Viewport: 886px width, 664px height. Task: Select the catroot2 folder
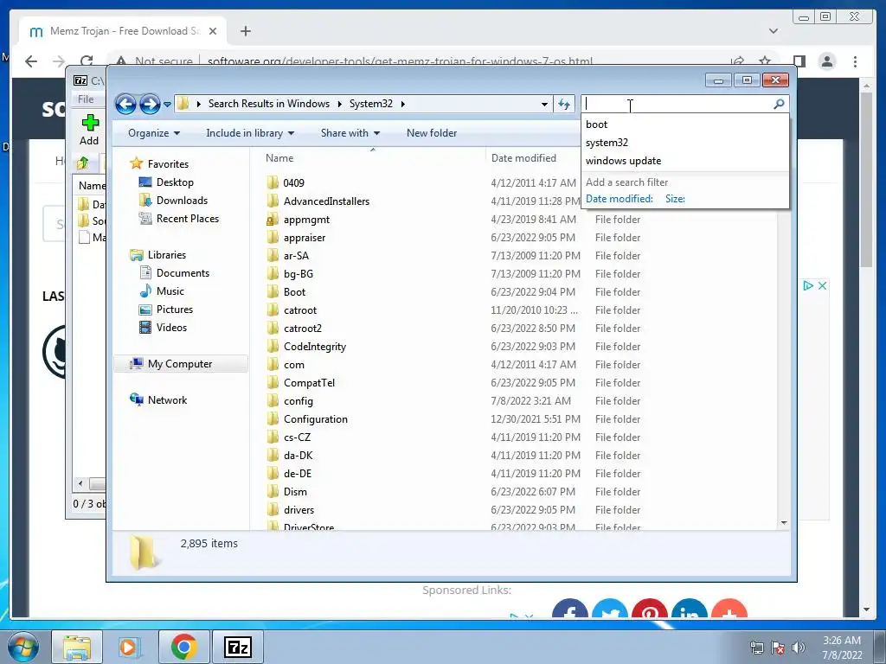pos(302,328)
